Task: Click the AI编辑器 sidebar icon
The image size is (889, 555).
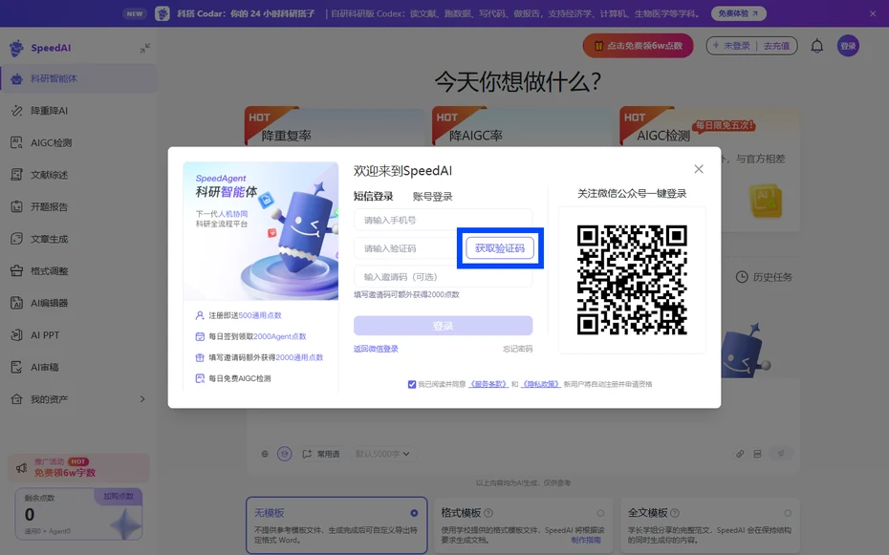Action: pos(16,303)
